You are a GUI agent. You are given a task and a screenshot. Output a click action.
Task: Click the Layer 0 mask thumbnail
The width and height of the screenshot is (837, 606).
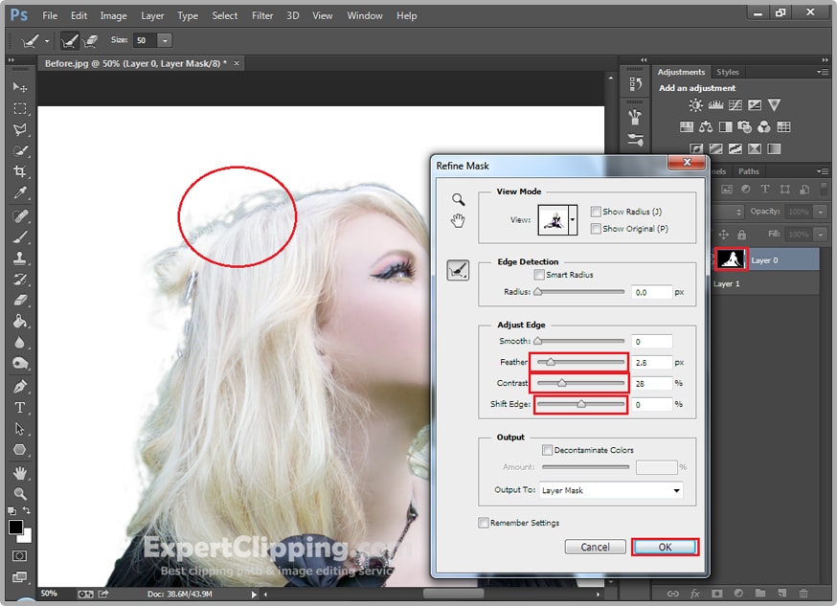tap(732, 259)
